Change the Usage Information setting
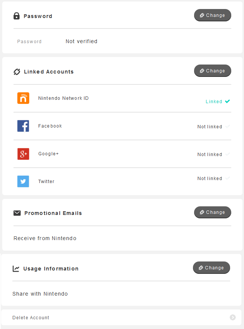The height and width of the screenshot is (329, 244). (211, 267)
